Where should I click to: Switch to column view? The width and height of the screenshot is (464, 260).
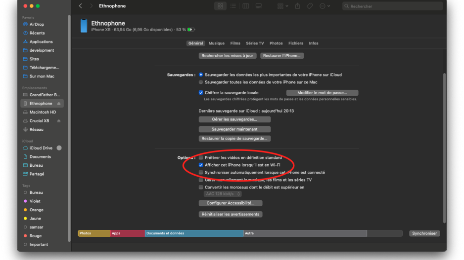click(x=246, y=6)
